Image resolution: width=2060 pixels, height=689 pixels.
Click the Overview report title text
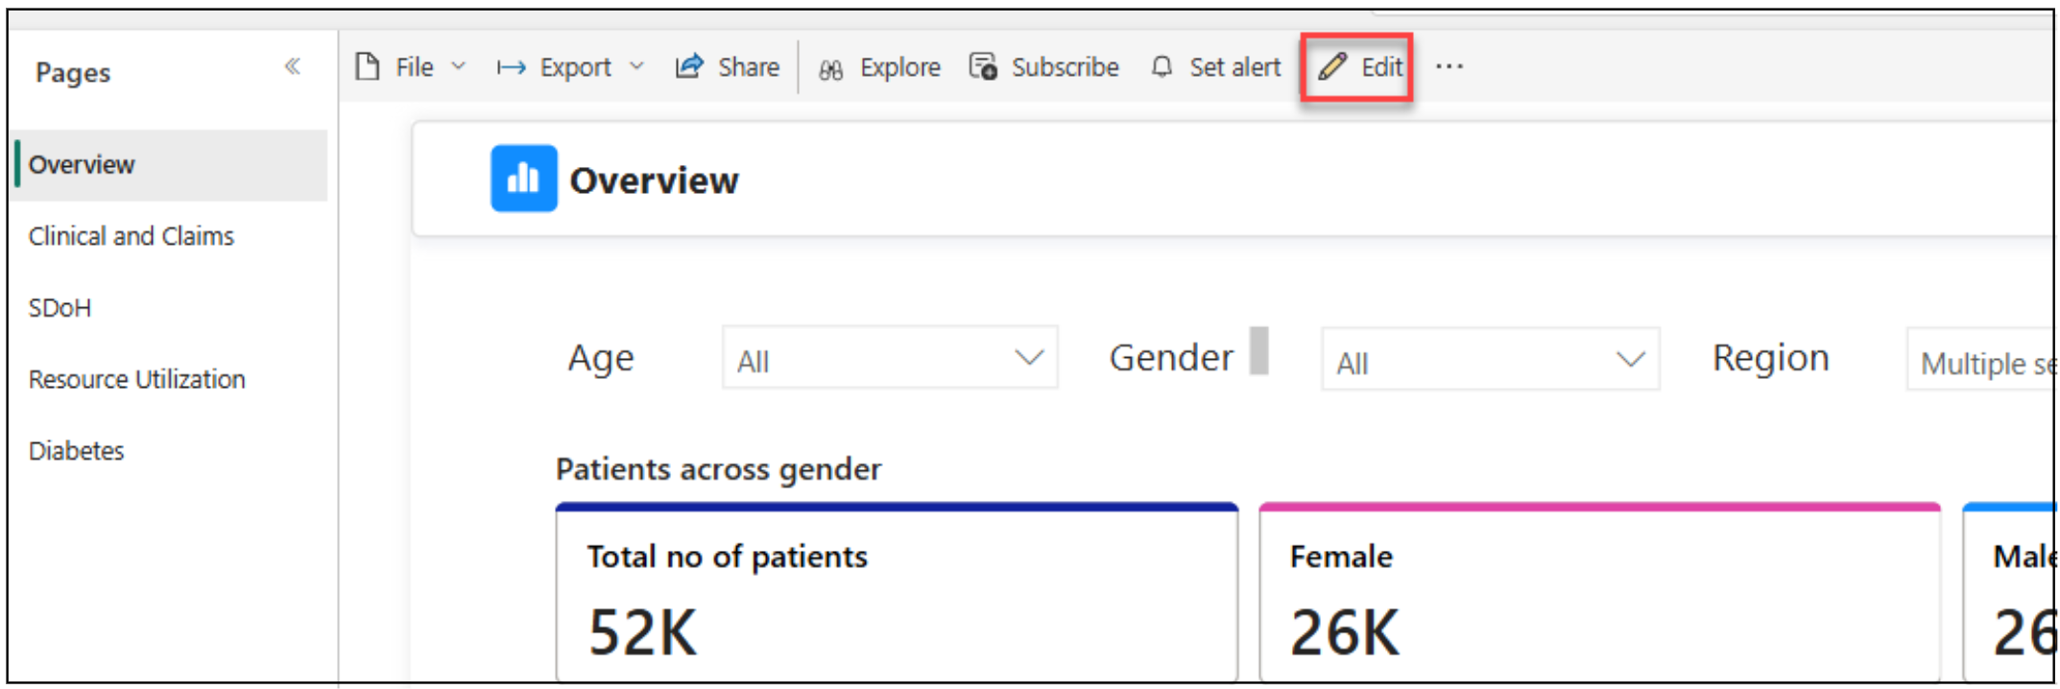(x=655, y=180)
